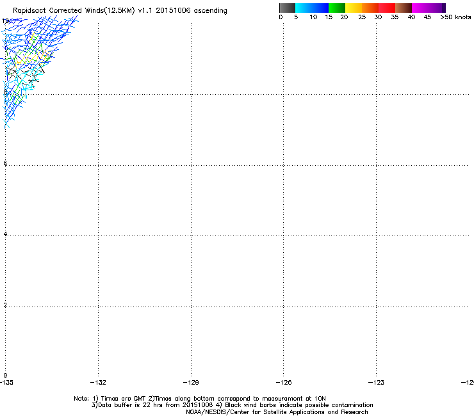
Task: Click 'NOAA/NESDIS/Center for Satellite Applications and Research' credit
Action: click(277, 412)
